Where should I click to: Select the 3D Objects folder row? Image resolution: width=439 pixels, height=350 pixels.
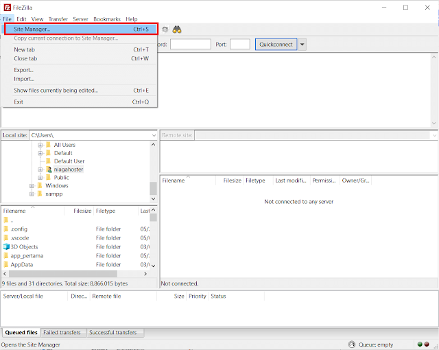[x=75, y=247]
